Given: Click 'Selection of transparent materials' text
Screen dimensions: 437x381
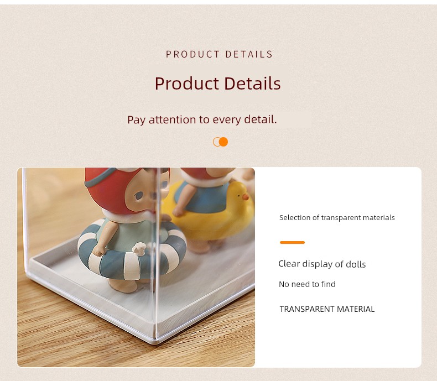Looking at the screenshot, I should tap(337, 218).
